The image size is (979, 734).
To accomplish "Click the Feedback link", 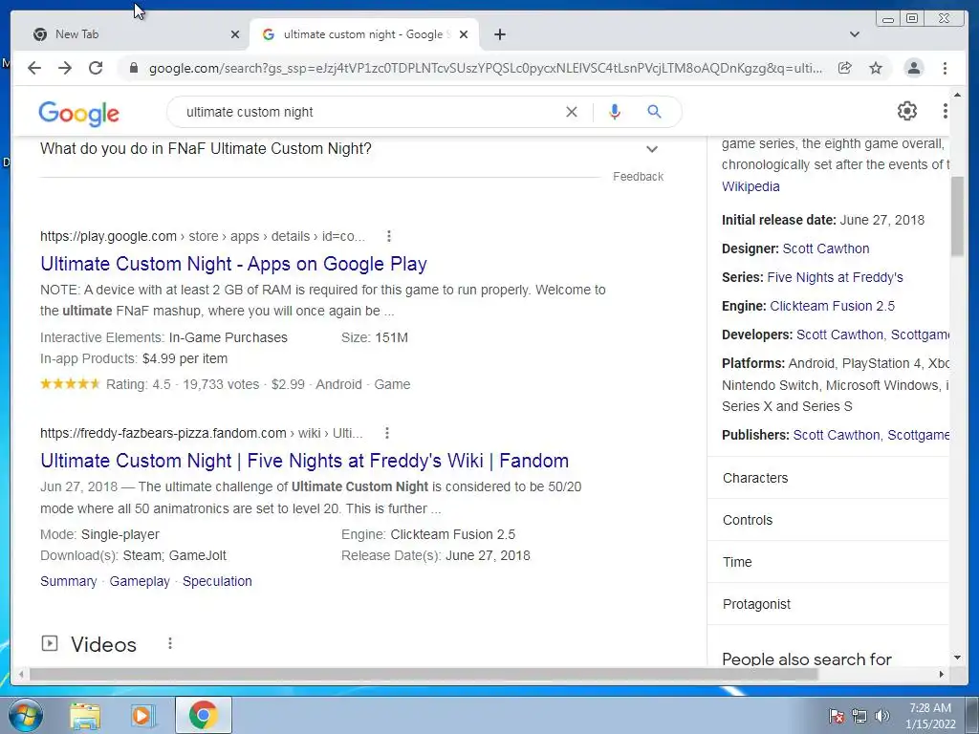I will (x=638, y=177).
